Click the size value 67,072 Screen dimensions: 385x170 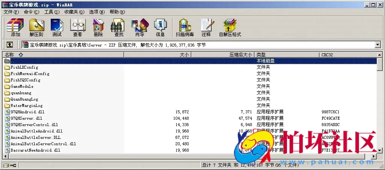click(182, 137)
